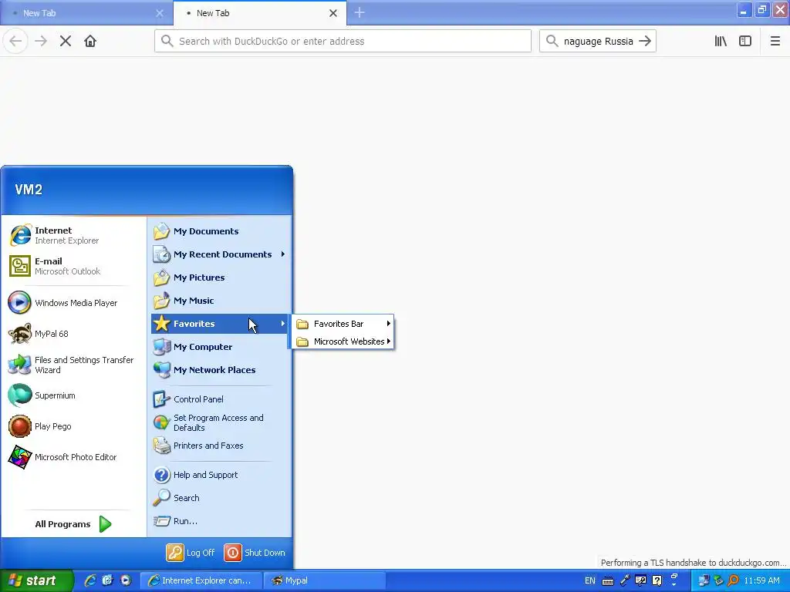Screen dimensions: 790x592
Task: Open My Computer
Action: [x=220, y=347]
